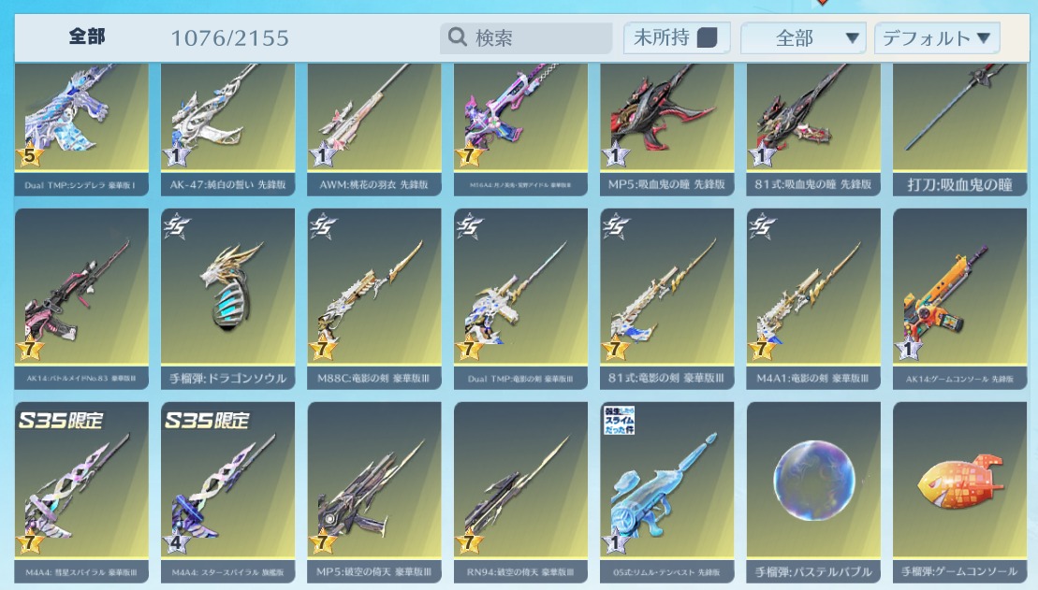Expand the 全部 filter dropdown
1038x590 pixels.
click(803, 37)
